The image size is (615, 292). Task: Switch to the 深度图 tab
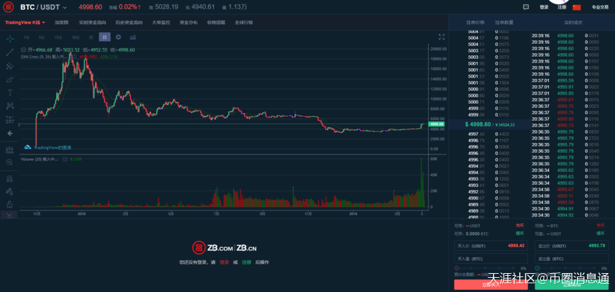pyautogui.click(x=62, y=22)
